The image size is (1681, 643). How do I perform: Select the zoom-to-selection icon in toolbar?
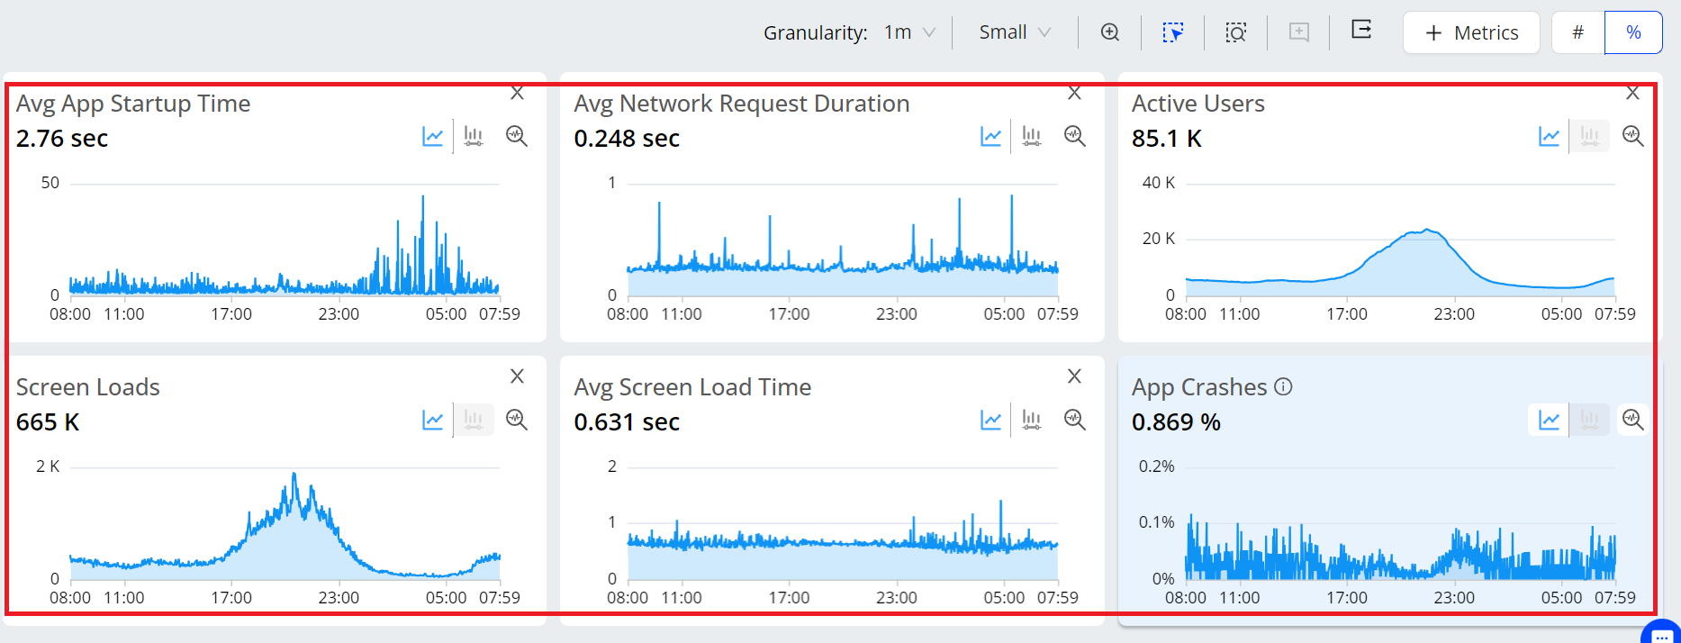click(x=1236, y=33)
